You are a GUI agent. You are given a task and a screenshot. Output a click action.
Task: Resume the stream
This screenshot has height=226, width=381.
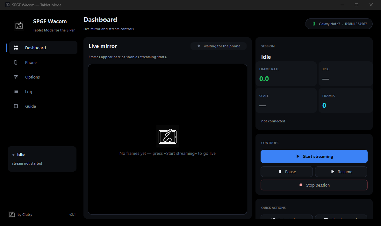pos(341,172)
